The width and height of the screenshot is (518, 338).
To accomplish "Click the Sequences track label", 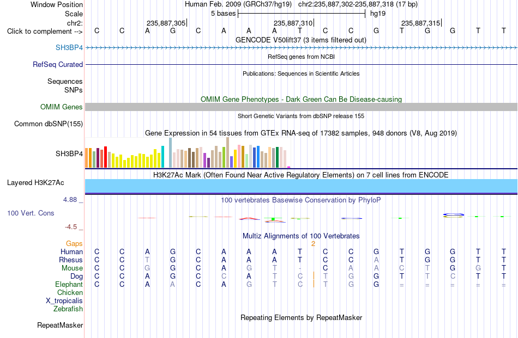I will pyautogui.click(x=65, y=81).
